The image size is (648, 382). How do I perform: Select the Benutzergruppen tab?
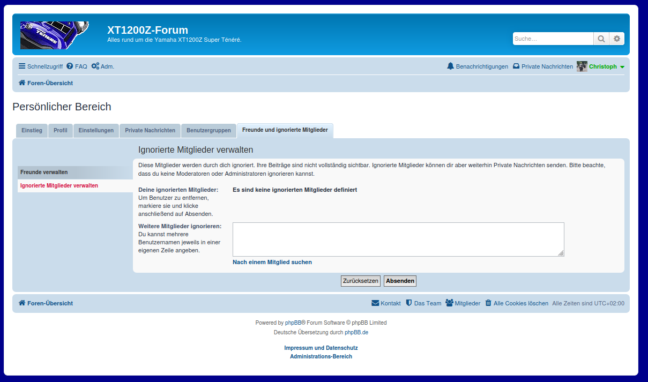208,130
